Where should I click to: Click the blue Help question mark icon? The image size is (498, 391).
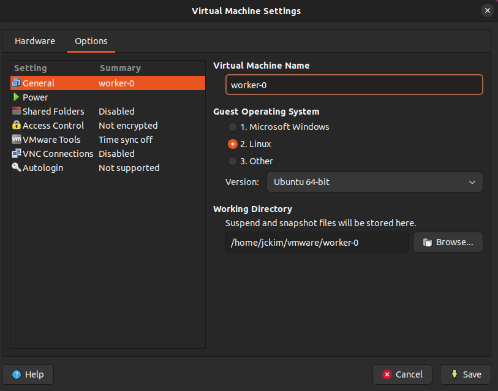16,374
